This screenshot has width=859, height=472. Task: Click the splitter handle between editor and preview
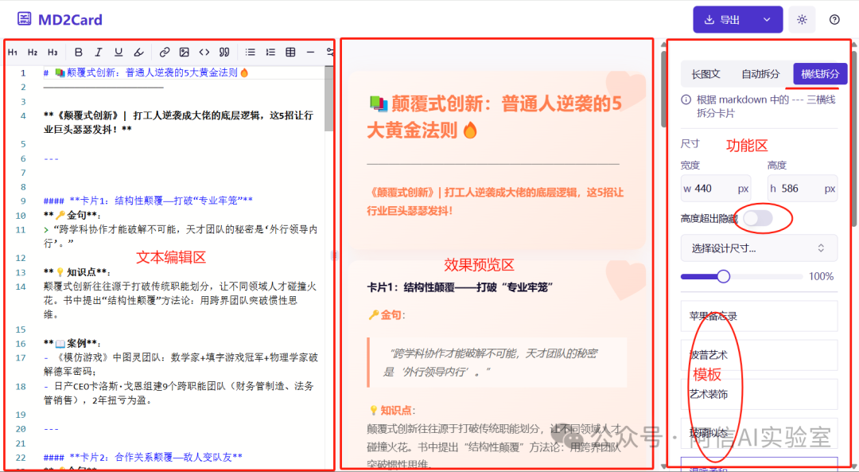[x=335, y=255]
